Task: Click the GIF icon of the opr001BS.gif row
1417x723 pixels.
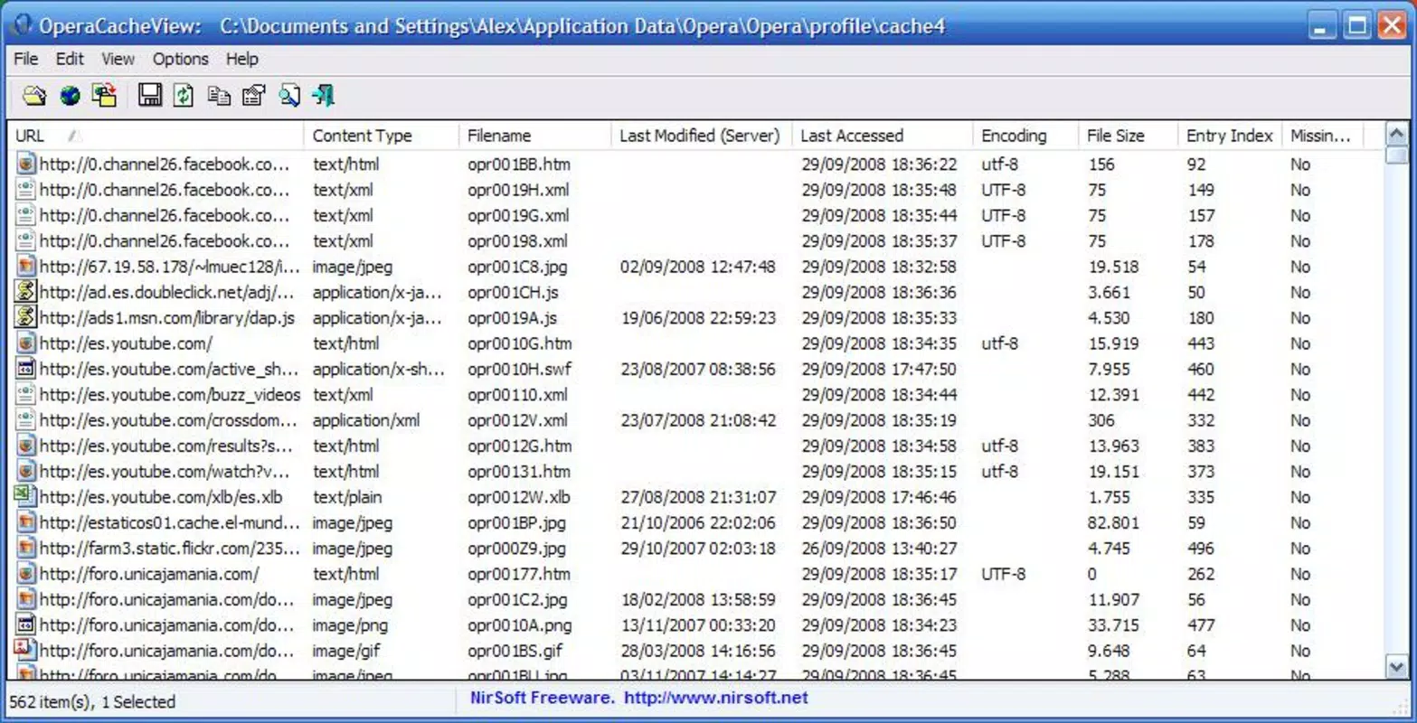Action: (24, 649)
